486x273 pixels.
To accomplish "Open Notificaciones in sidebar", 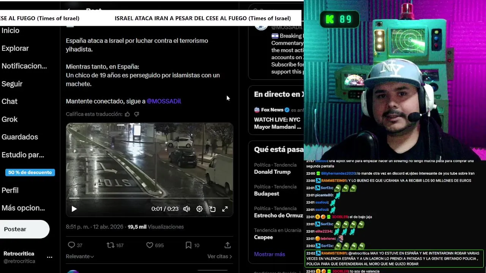I will tap(24, 66).
